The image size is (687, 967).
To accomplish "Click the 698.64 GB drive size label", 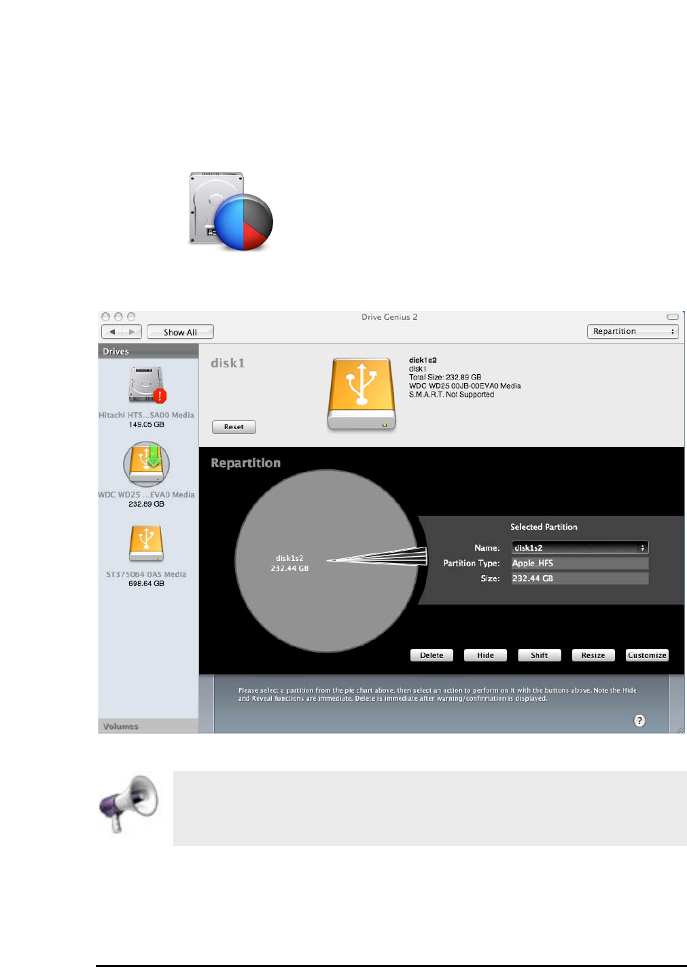I will tap(146, 583).
